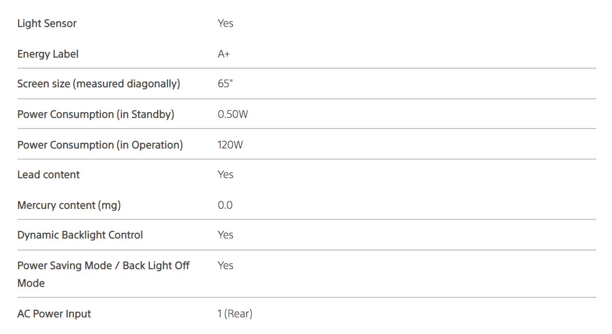
Task: Select the "1 (Rear)" value
Action: tap(235, 314)
